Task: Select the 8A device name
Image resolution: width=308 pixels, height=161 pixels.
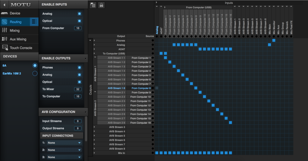Action: [5, 65]
